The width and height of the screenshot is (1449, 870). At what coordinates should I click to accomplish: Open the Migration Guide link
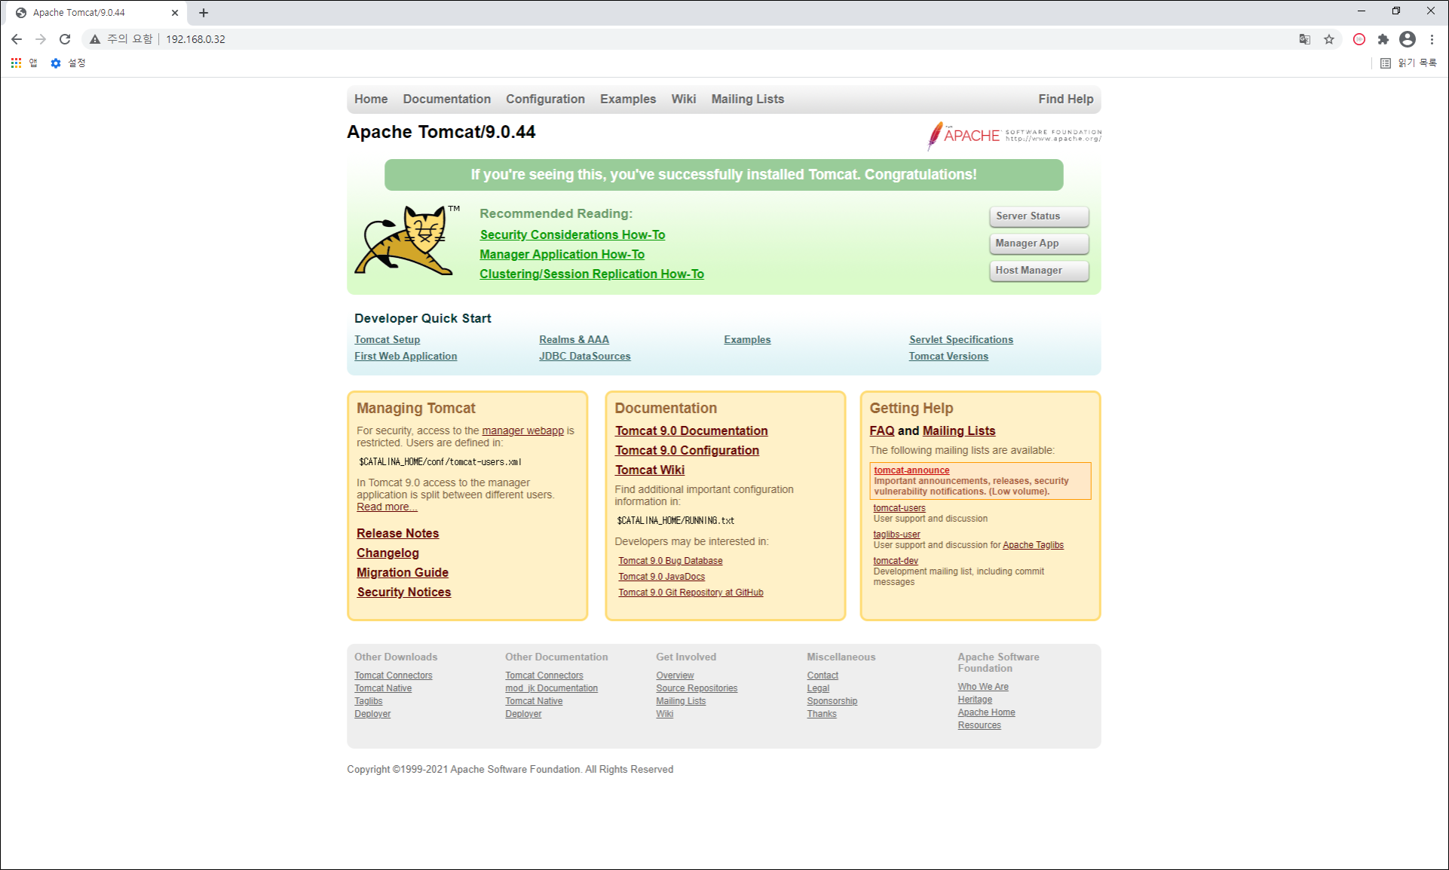[402, 573]
